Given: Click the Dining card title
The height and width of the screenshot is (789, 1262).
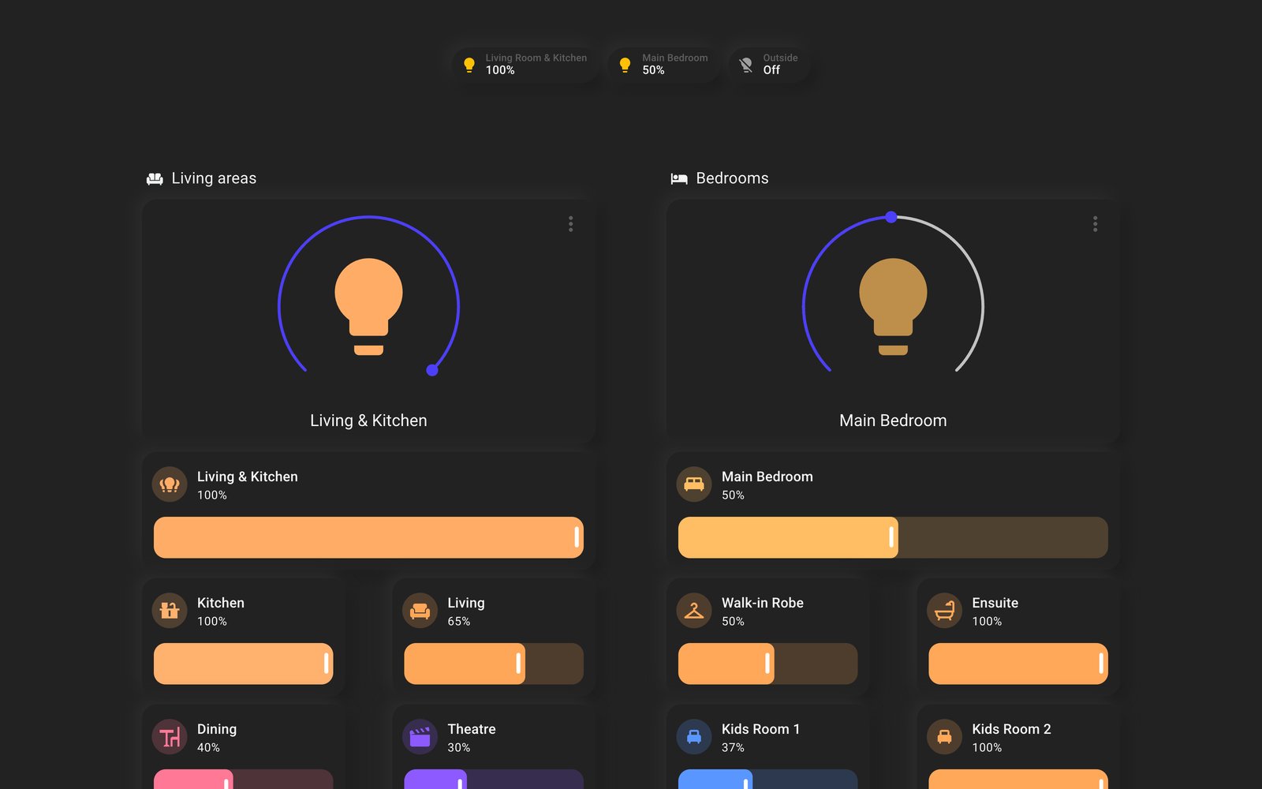Looking at the screenshot, I should 217,729.
